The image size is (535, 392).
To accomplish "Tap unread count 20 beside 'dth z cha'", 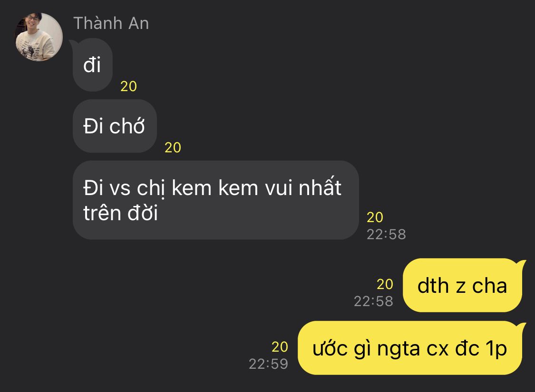I will click(385, 284).
